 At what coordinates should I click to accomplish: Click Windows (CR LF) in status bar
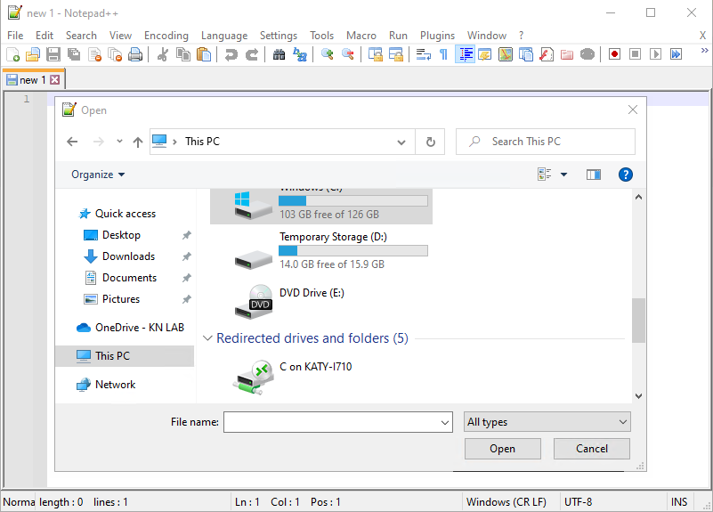click(x=506, y=502)
